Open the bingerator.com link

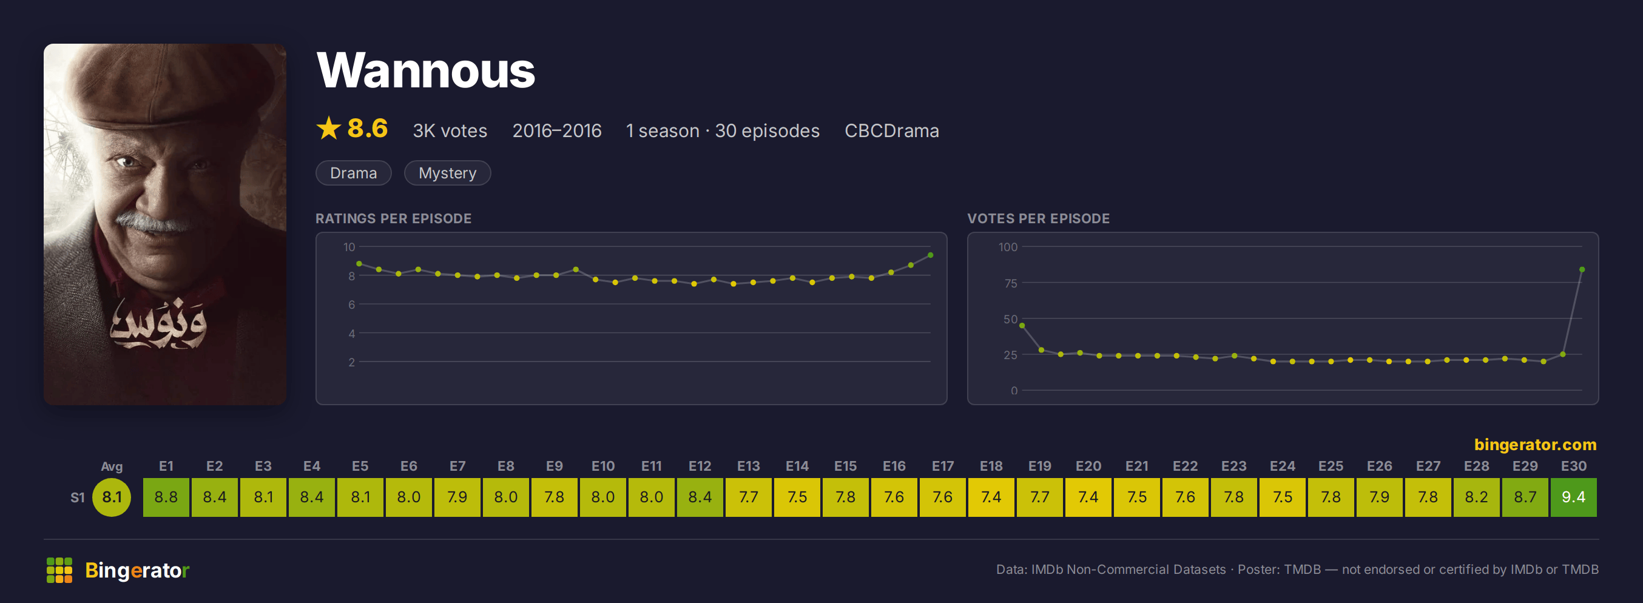pyautogui.click(x=1534, y=444)
